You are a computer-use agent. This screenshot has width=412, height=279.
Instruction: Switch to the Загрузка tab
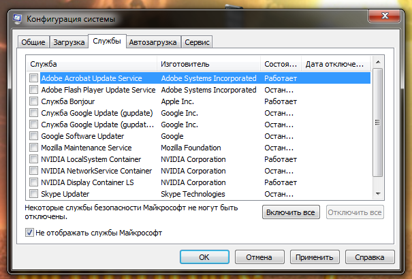(x=69, y=42)
